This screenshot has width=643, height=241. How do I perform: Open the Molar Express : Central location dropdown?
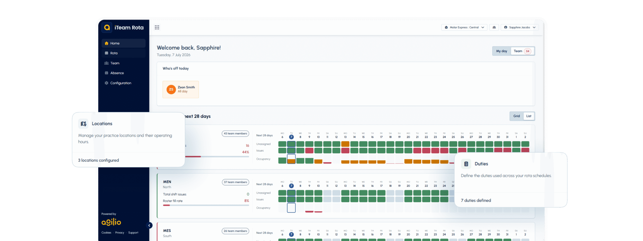(464, 27)
